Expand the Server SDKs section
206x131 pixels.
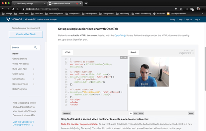pyautogui.click(x=34, y=79)
